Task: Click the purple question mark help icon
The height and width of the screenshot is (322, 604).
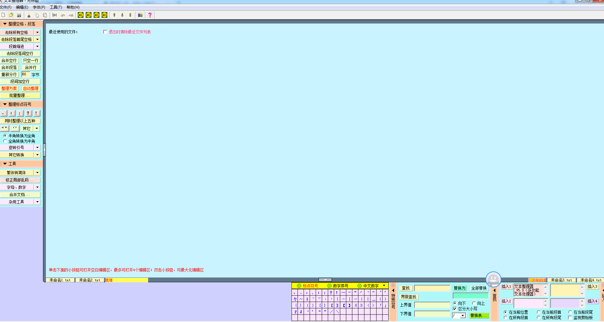Action: coord(150,15)
